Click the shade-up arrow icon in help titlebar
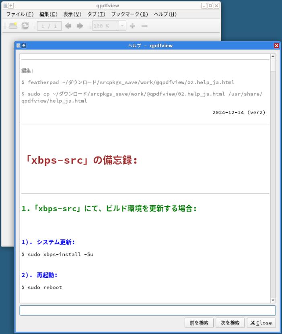This screenshot has width=282, height=334. click(24, 45)
